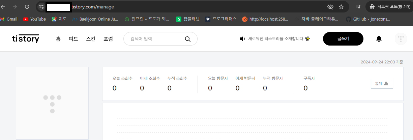Open the 지도 maps bookmark
Screen dimensions: 413x140
point(59,19)
